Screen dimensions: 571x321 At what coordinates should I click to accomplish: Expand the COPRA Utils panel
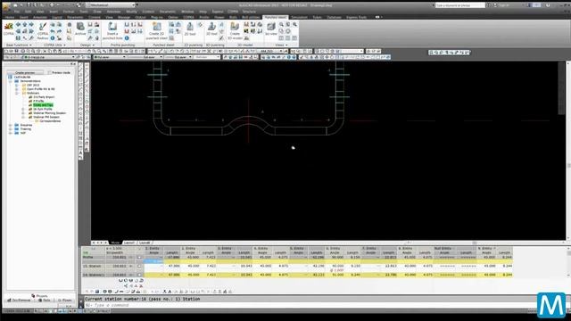[54, 45]
